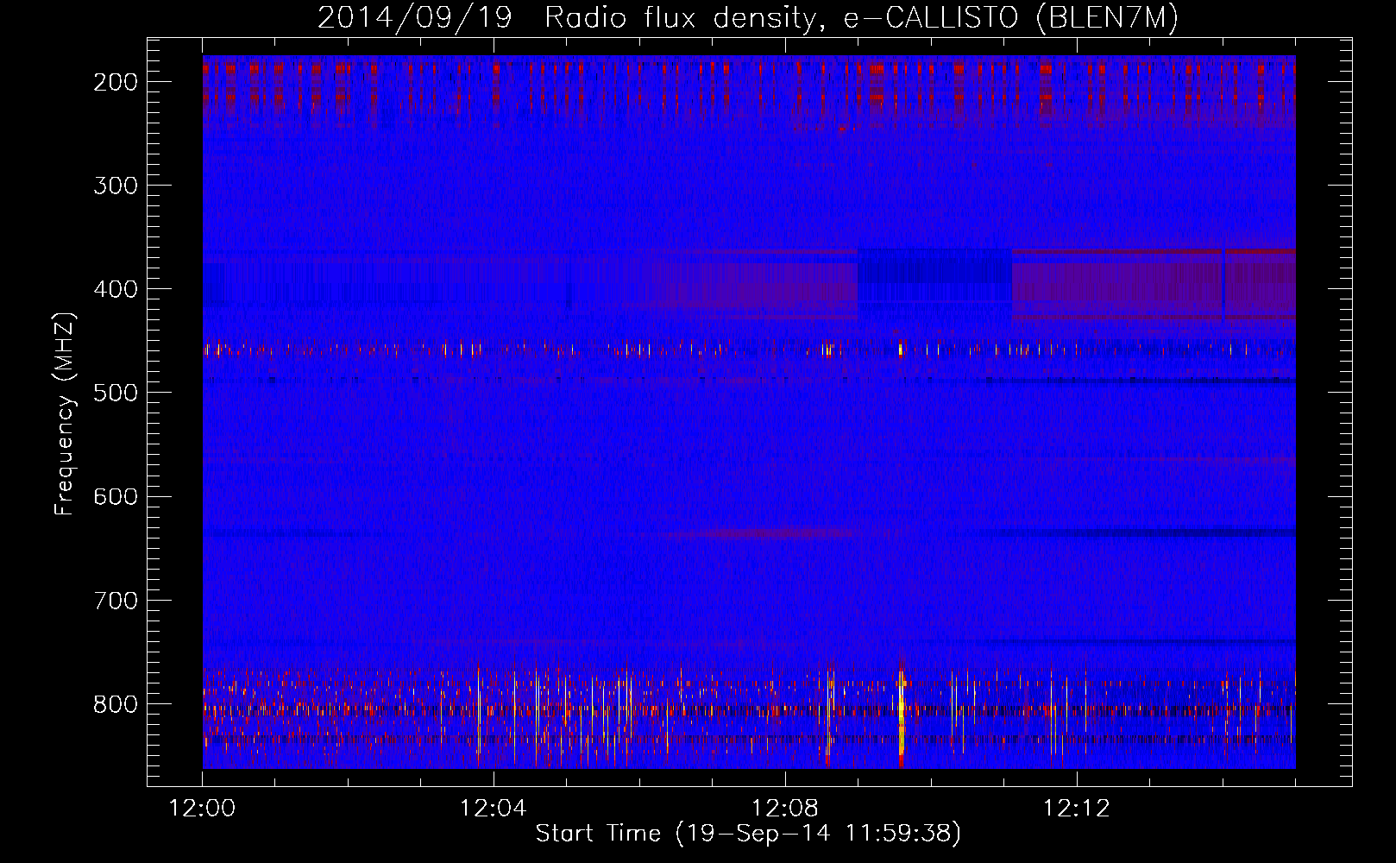1396x863 pixels.
Task: Click the Frequency (MHZ) axis label
Action: (x=64, y=413)
